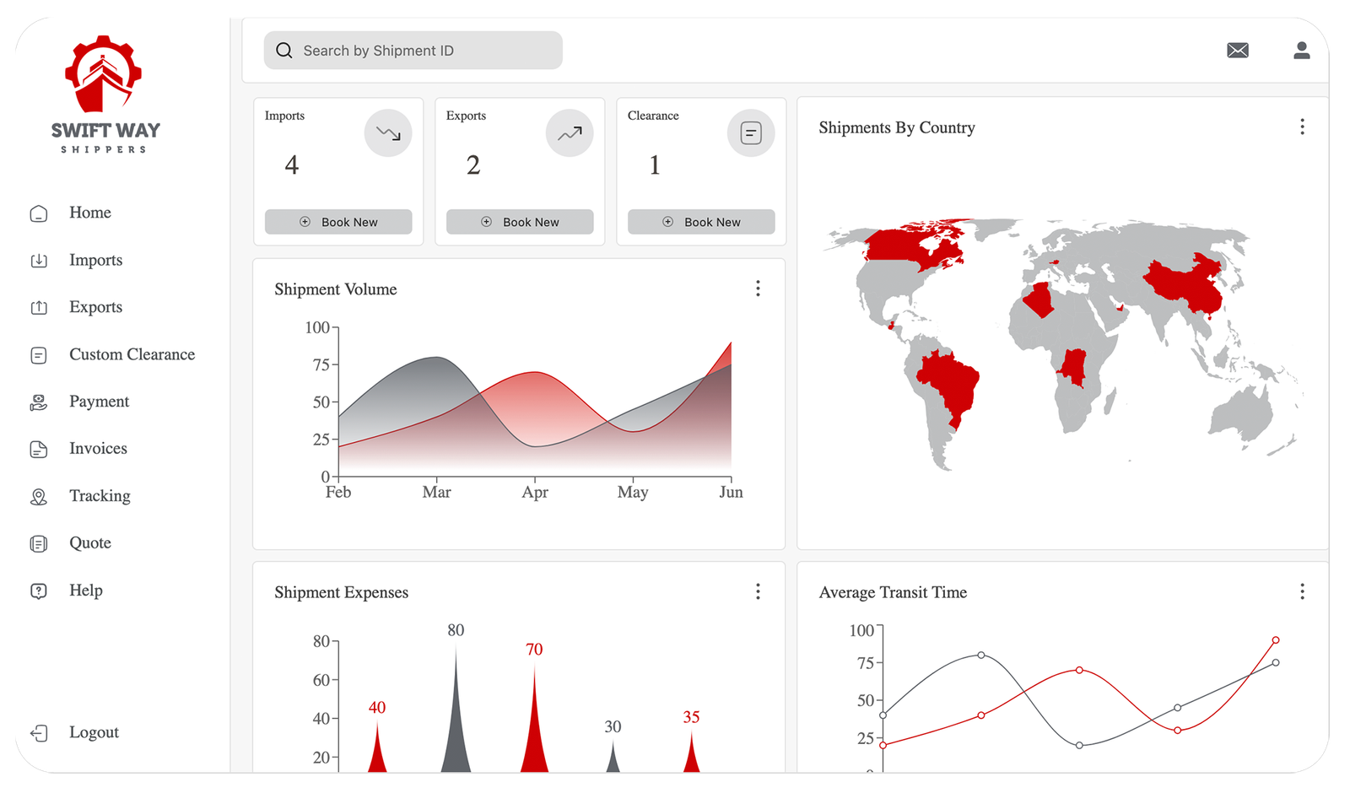Click the Search by Shipment ID field
This screenshot has width=1350, height=793.
[x=413, y=50]
